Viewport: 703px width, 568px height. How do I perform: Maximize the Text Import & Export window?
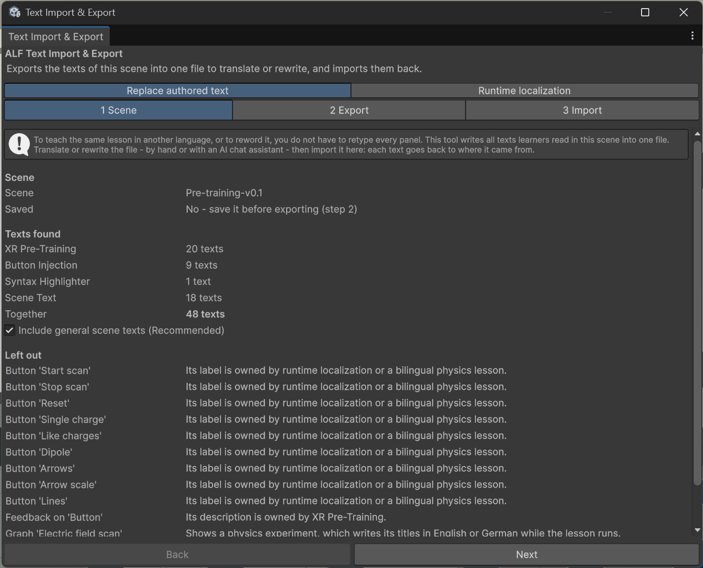pyautogui.click(x=645, y=12)
